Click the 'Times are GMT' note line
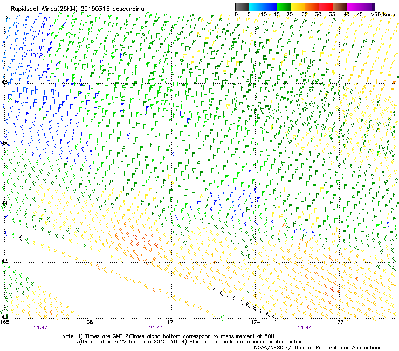The height and width of the screenshot is (351, 399). [x=168, y=336]
